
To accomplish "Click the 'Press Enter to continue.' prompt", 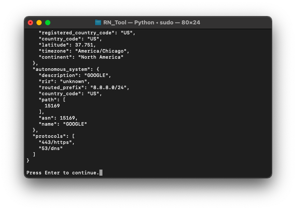I will pos(62,173).
